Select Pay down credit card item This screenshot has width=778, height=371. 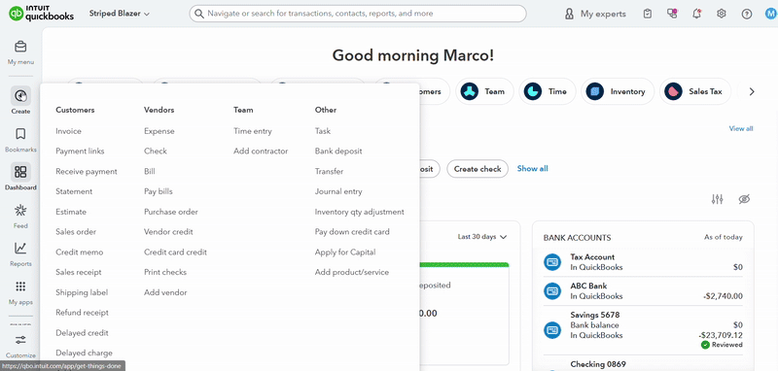pos(352,232)
